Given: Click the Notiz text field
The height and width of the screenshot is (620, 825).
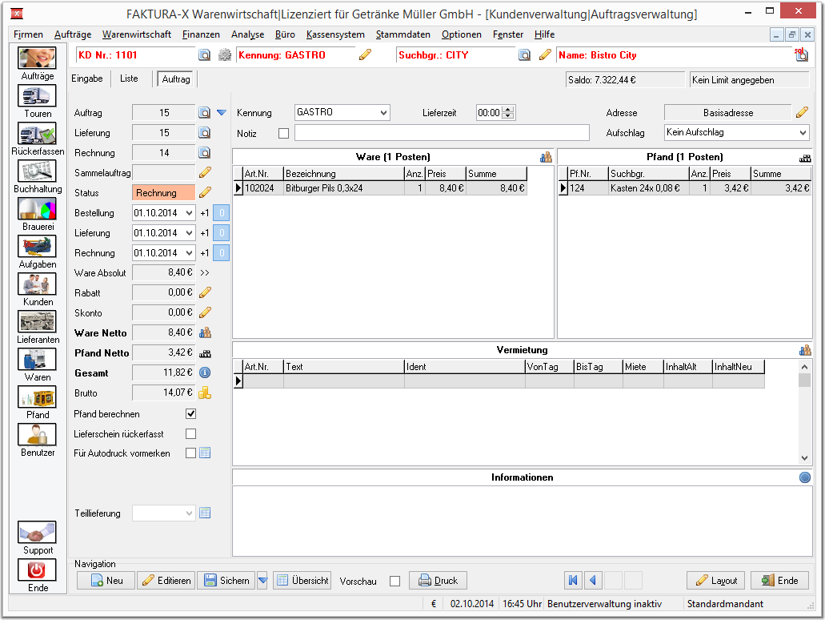Looking at the screenshot, I should coord(442,133).
